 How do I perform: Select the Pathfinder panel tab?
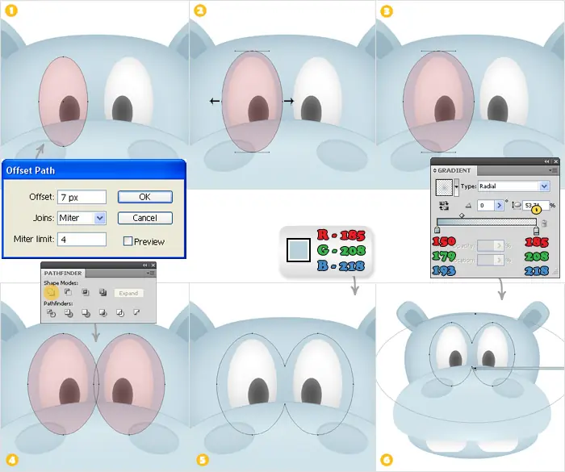[x=63, y=273]
